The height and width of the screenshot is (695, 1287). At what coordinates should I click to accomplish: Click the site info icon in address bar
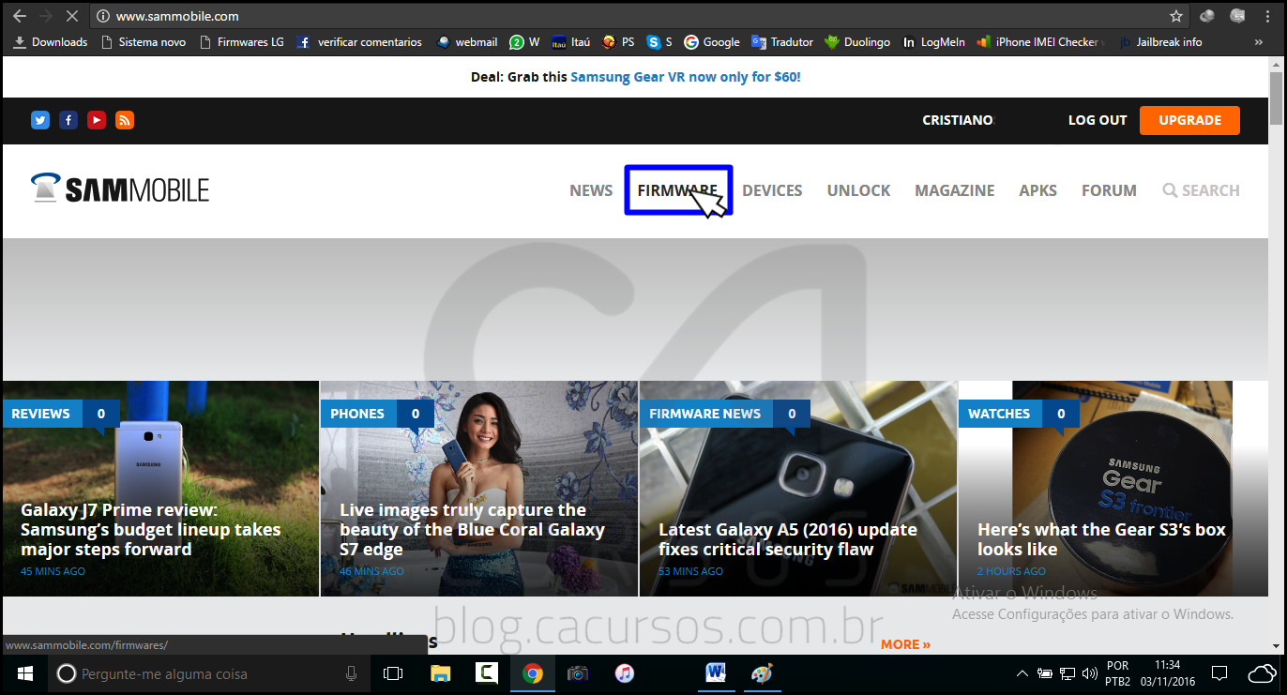[x=103, y=16]
